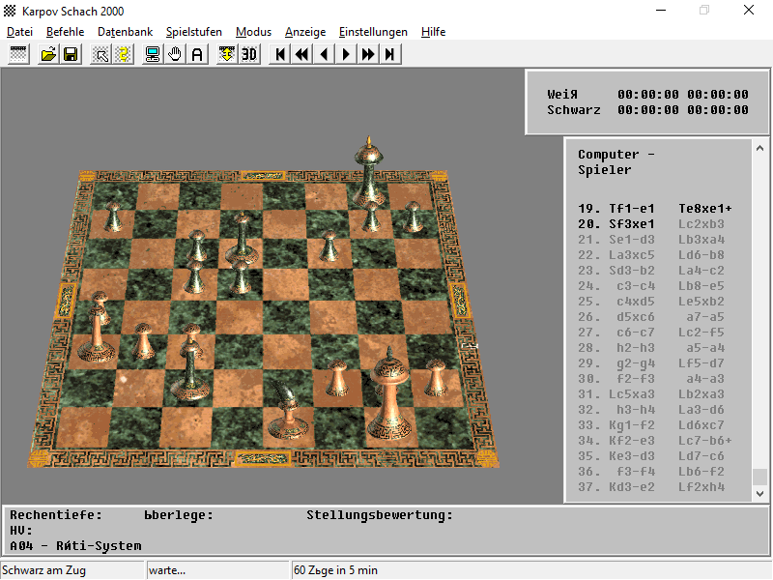
Task: Click the yellow question mark hint icon
Action: click(x=123, y=54)
